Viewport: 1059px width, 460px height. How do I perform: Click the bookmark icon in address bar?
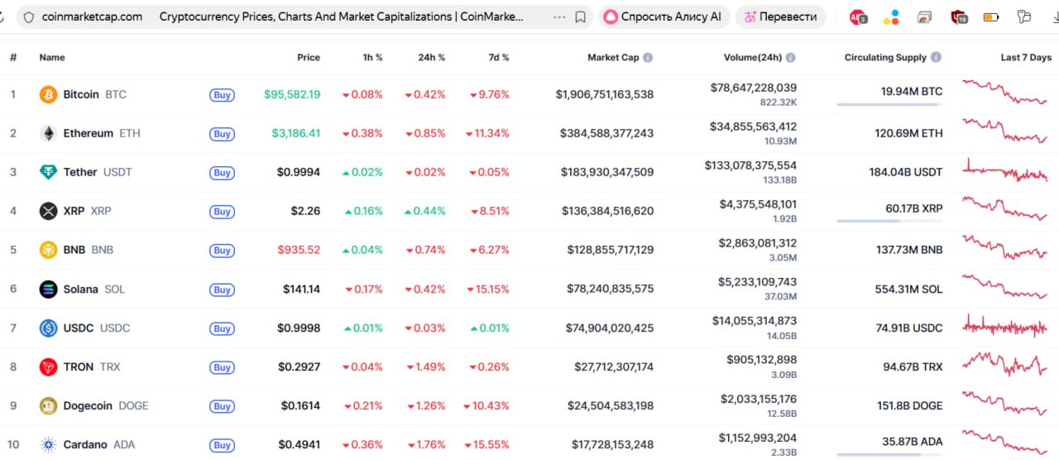[x=580, y=17]
